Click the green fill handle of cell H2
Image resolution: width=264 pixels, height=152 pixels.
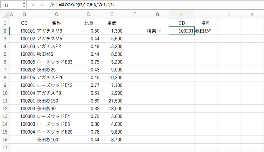(x=194, y=35)
